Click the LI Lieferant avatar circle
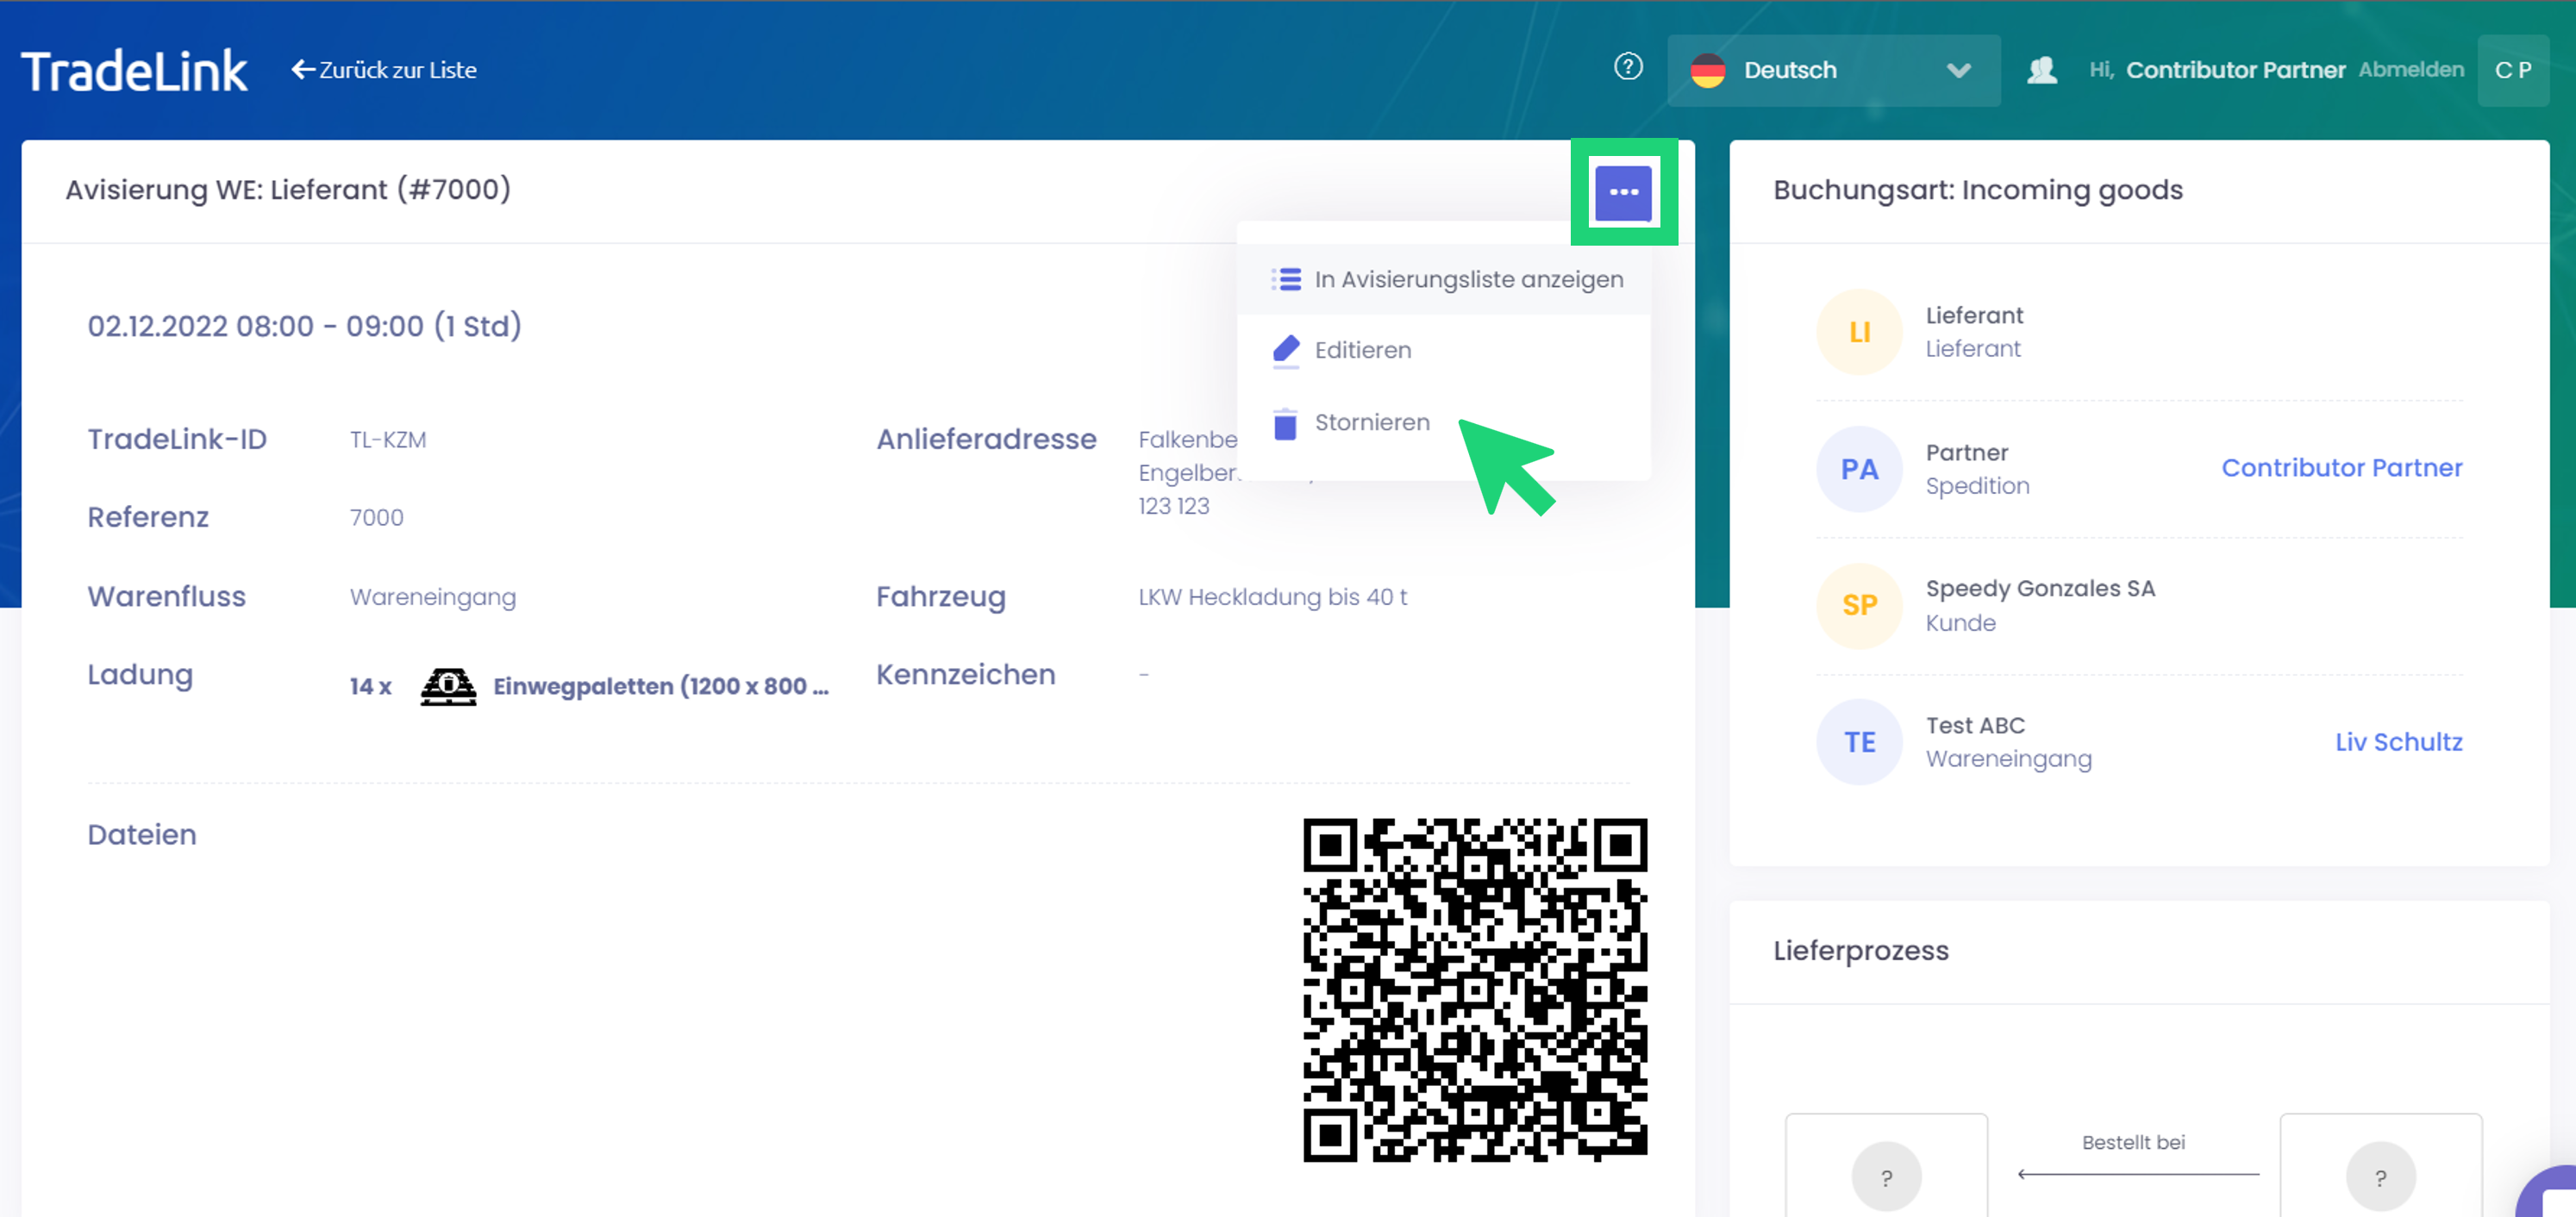 1858,332
